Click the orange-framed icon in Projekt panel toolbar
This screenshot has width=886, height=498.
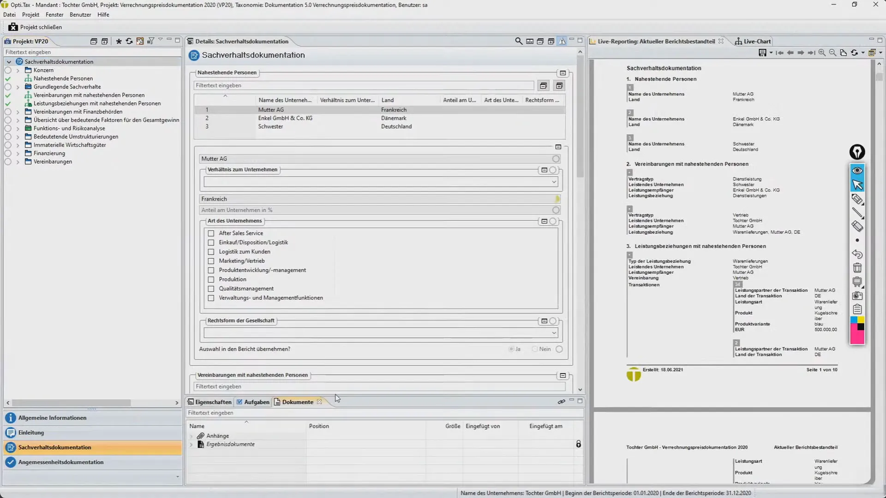point(140,41)
